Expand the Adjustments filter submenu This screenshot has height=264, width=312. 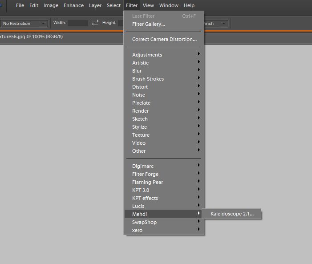point(147,55)
